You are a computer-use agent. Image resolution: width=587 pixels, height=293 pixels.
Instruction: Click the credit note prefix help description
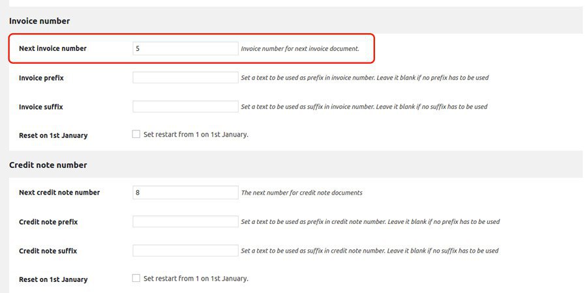coord(370,221)
